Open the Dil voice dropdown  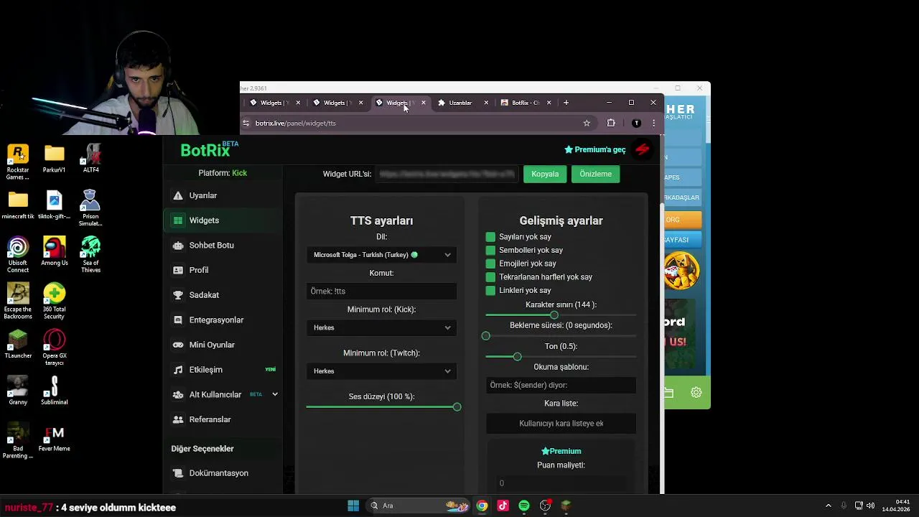pos(381,255)
